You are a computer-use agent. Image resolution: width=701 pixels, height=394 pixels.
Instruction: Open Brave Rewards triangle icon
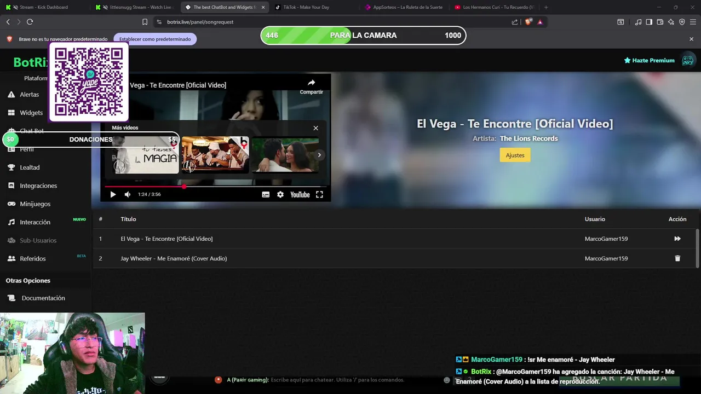(x=540, y=22)
